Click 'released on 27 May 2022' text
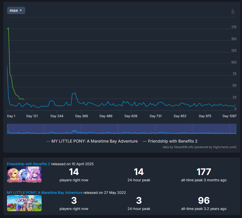 click(x=105, y=193)
